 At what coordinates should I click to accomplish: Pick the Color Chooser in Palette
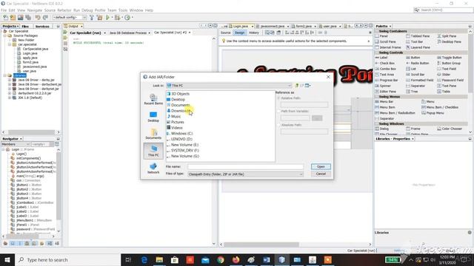450,129
